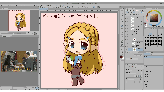Toggle the highlighted clip-to-layer-below button
This screenshot has height=92, width=164.
[x=127, y=13]
